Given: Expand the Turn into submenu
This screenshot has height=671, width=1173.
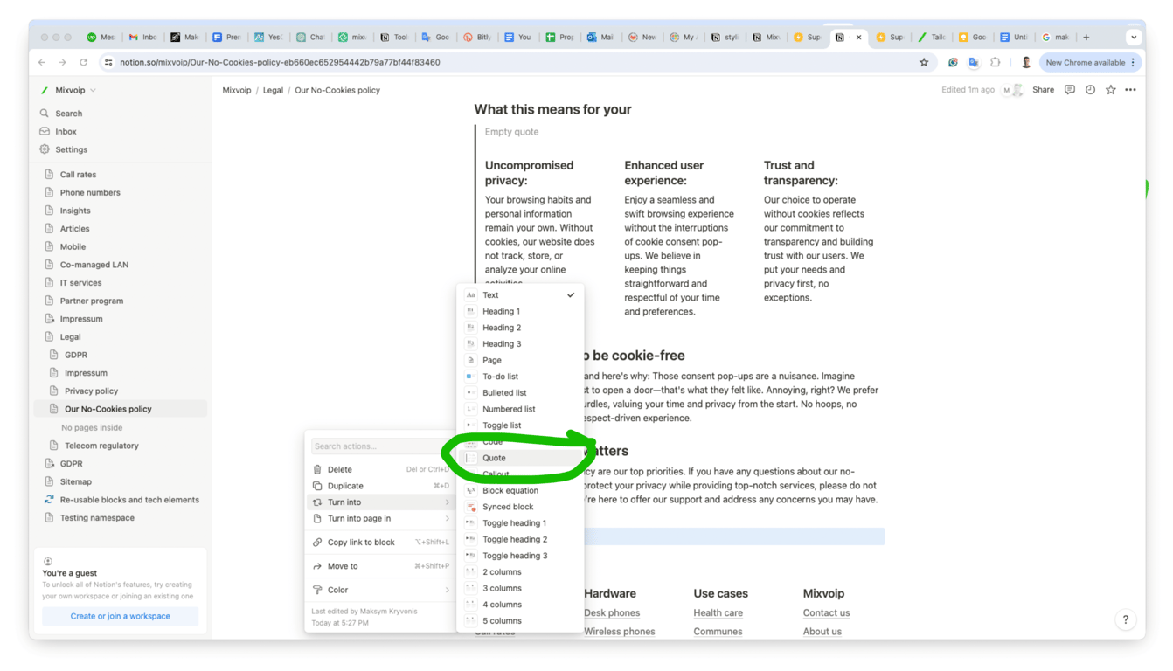Looking at the screenshot, I should coord(380,502).
